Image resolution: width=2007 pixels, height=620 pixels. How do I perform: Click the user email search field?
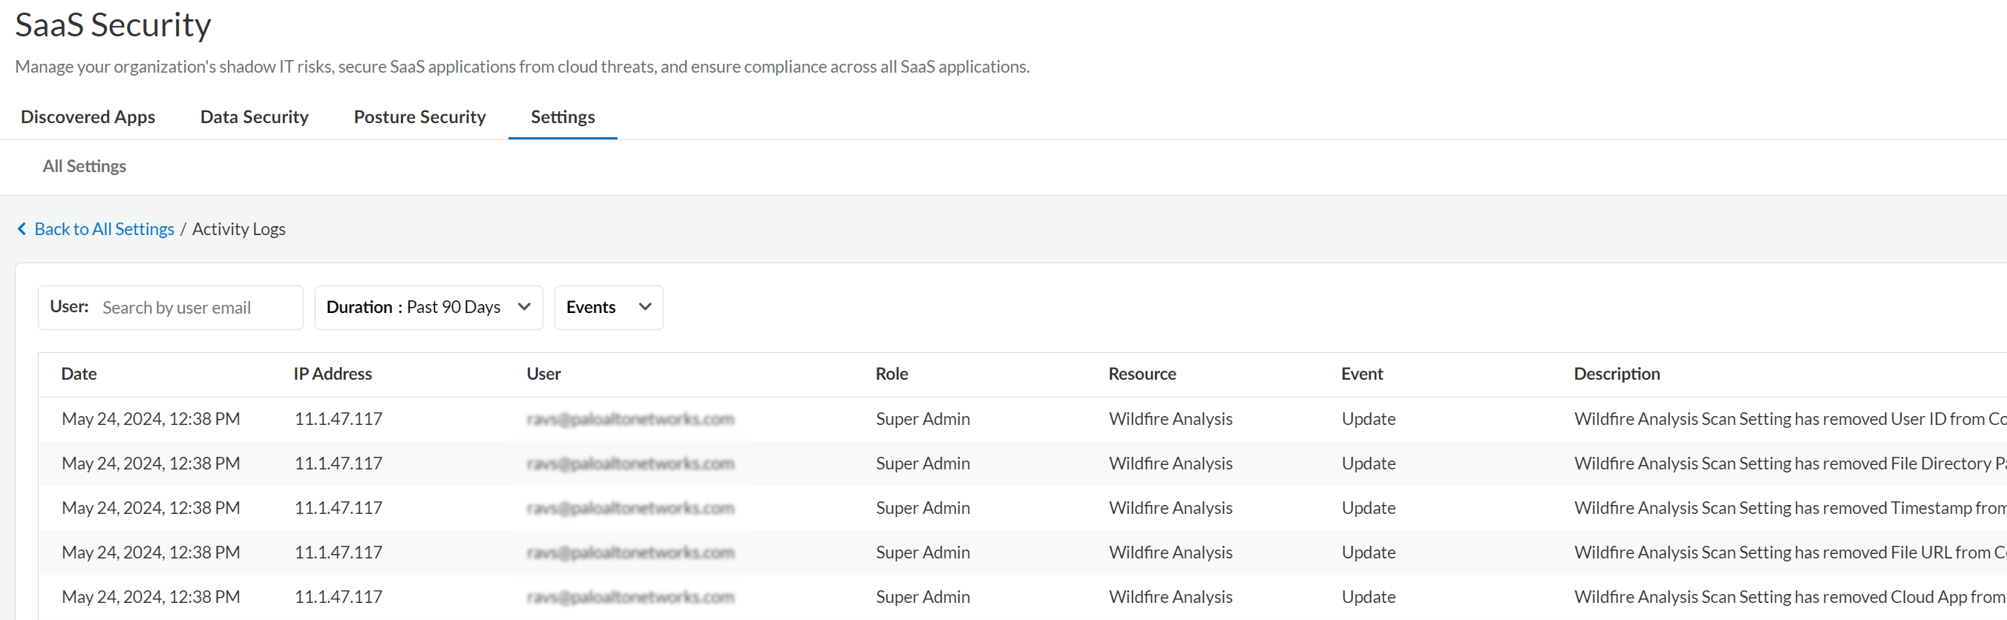(x=194, y=308)
